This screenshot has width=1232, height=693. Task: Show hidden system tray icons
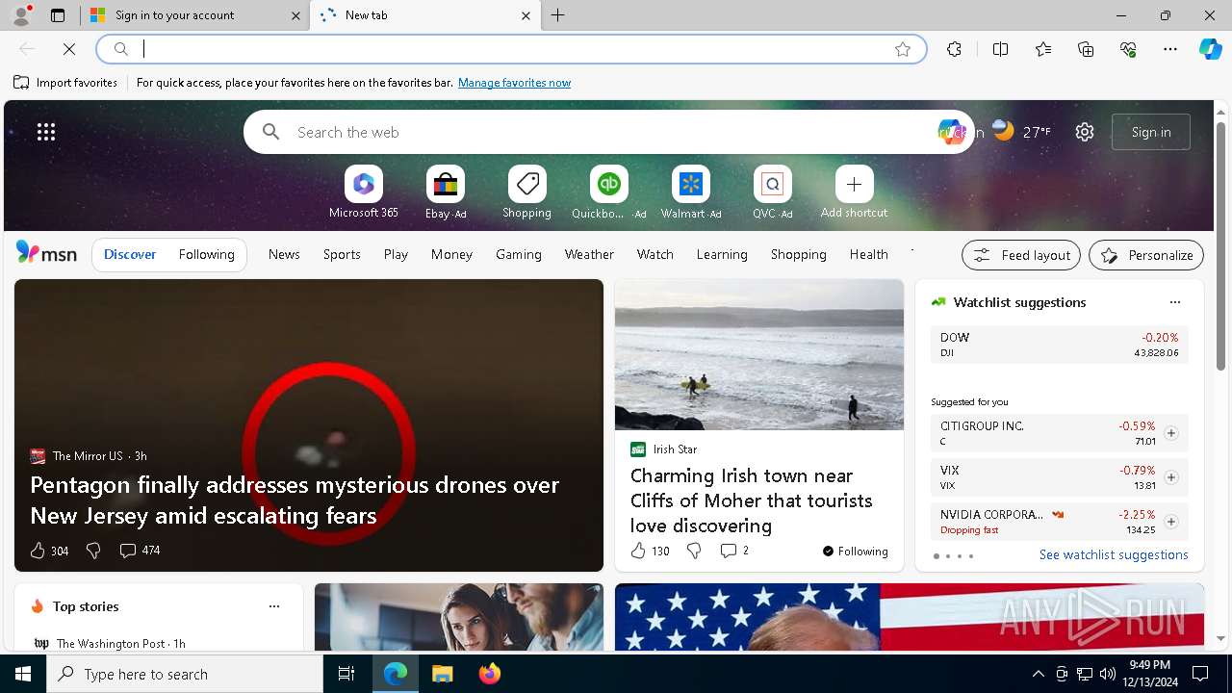[x=1038, y=674]
